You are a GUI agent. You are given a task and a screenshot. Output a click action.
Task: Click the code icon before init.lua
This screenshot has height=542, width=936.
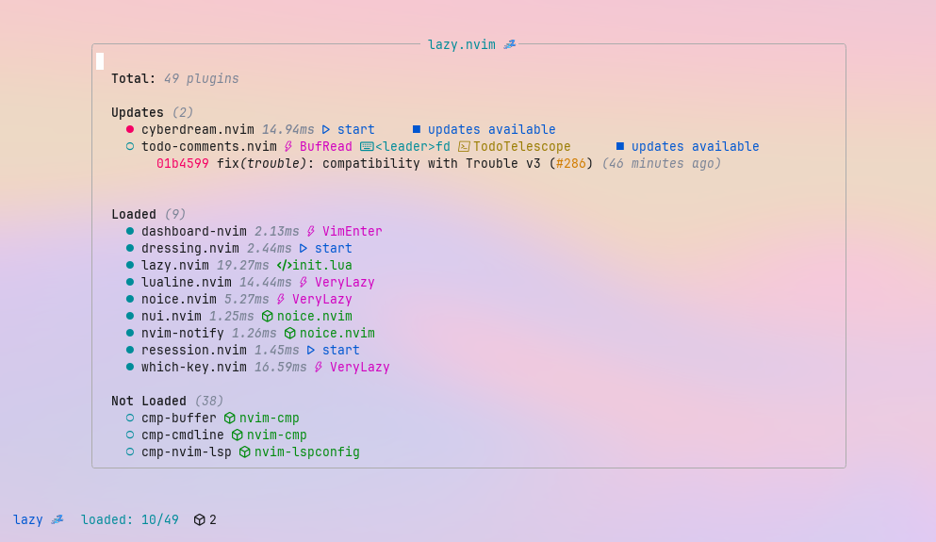[284, 265]
